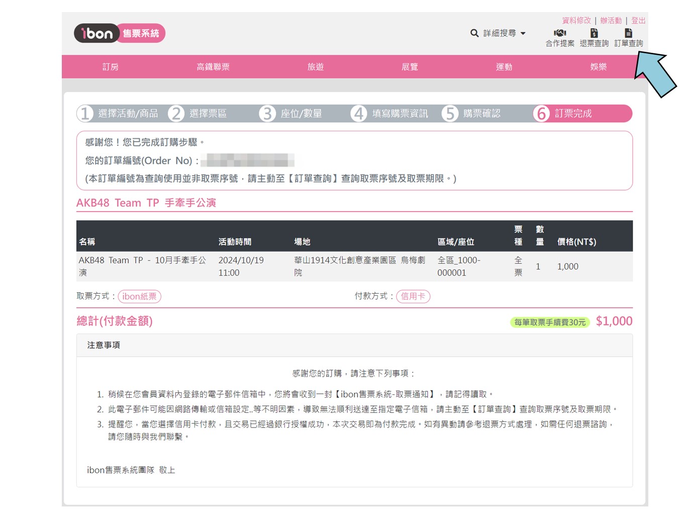This screenshot has height=515, width=686.
Task: Click 登出 to log out
Action: 638,21
